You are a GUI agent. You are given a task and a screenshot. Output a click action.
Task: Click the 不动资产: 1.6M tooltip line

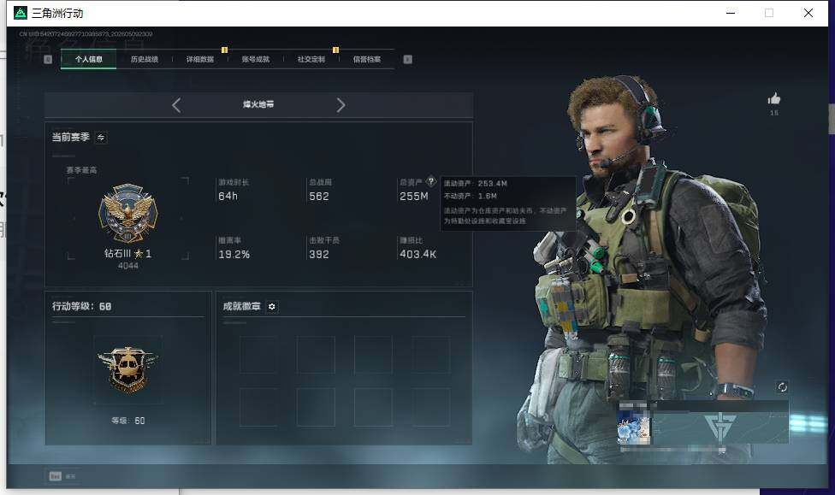pyautogui.click(x=471, y=197)
